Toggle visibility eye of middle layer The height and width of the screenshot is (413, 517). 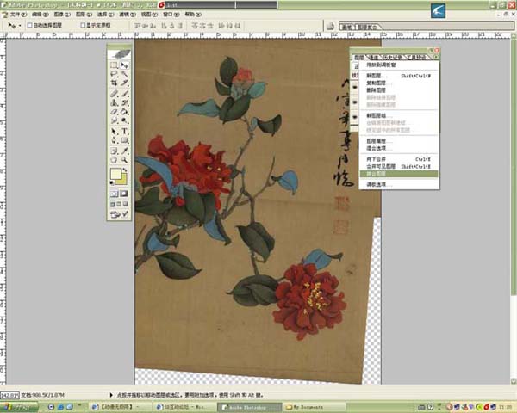pos(355,102)
